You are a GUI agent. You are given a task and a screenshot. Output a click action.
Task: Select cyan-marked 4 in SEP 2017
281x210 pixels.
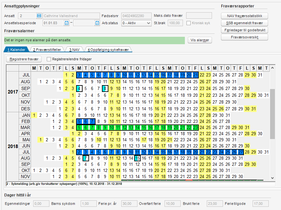(79, 88)
